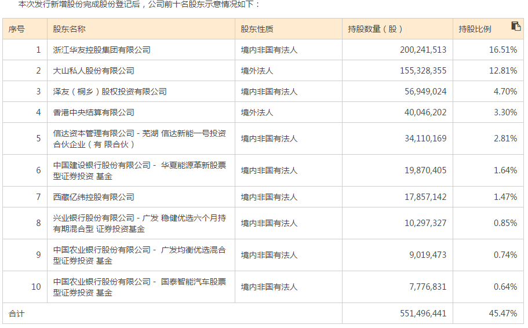Click the percentage 0.85%
Viewport: 528px width, 328px height.
tap(505, 223)
